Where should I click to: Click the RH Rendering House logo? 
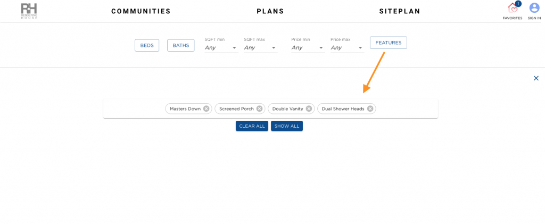(x=29, y=11)
